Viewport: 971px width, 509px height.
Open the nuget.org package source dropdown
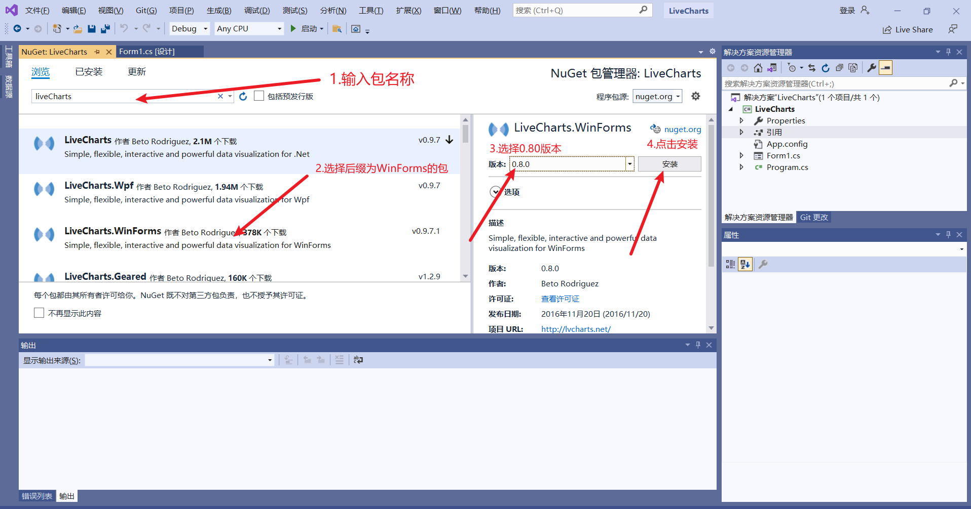657,96
